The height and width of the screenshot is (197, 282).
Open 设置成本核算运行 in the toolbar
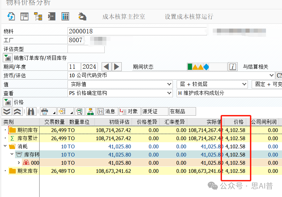point(189,17)
